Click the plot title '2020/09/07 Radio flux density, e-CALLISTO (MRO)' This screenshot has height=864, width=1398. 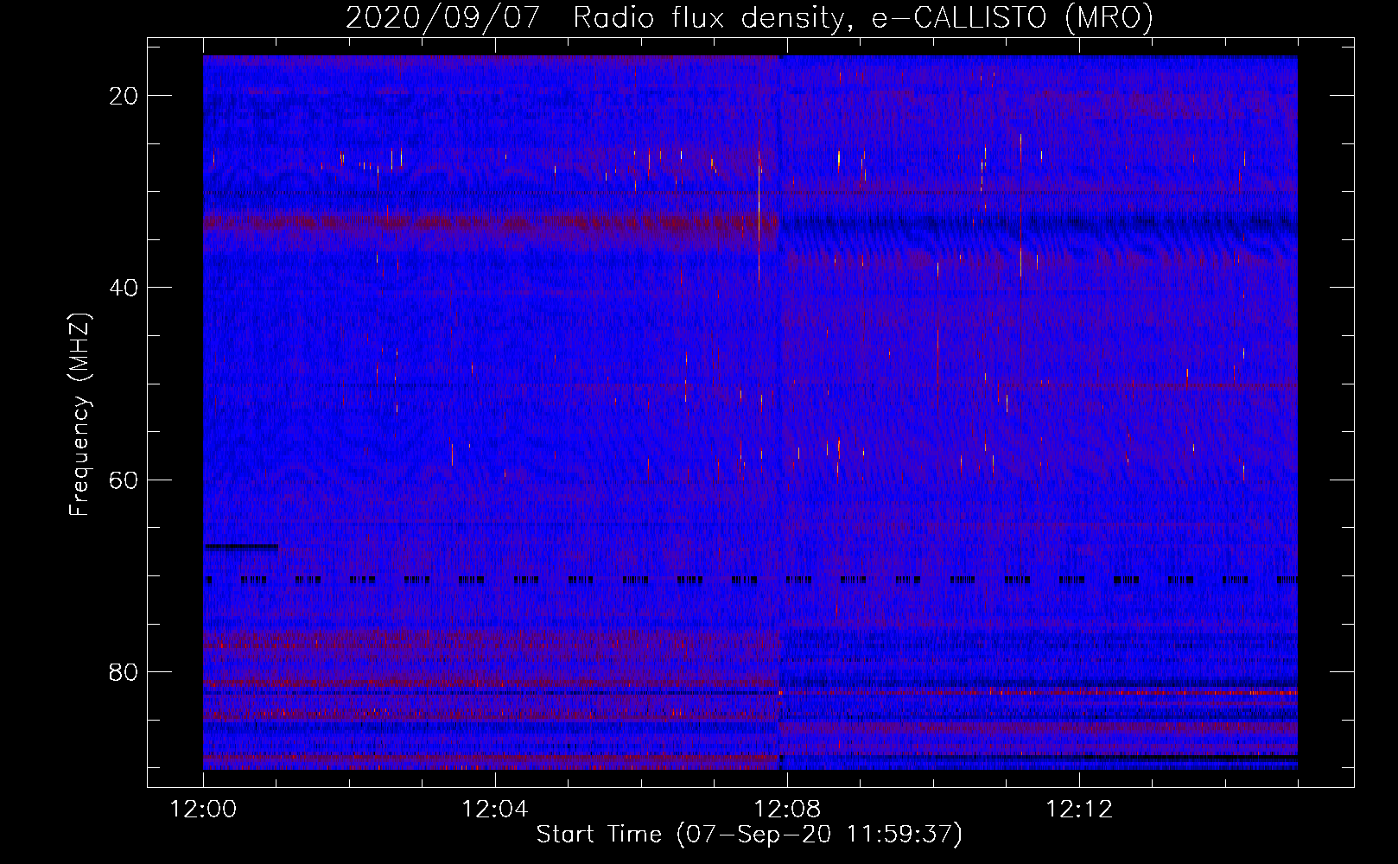pos(749,17)
